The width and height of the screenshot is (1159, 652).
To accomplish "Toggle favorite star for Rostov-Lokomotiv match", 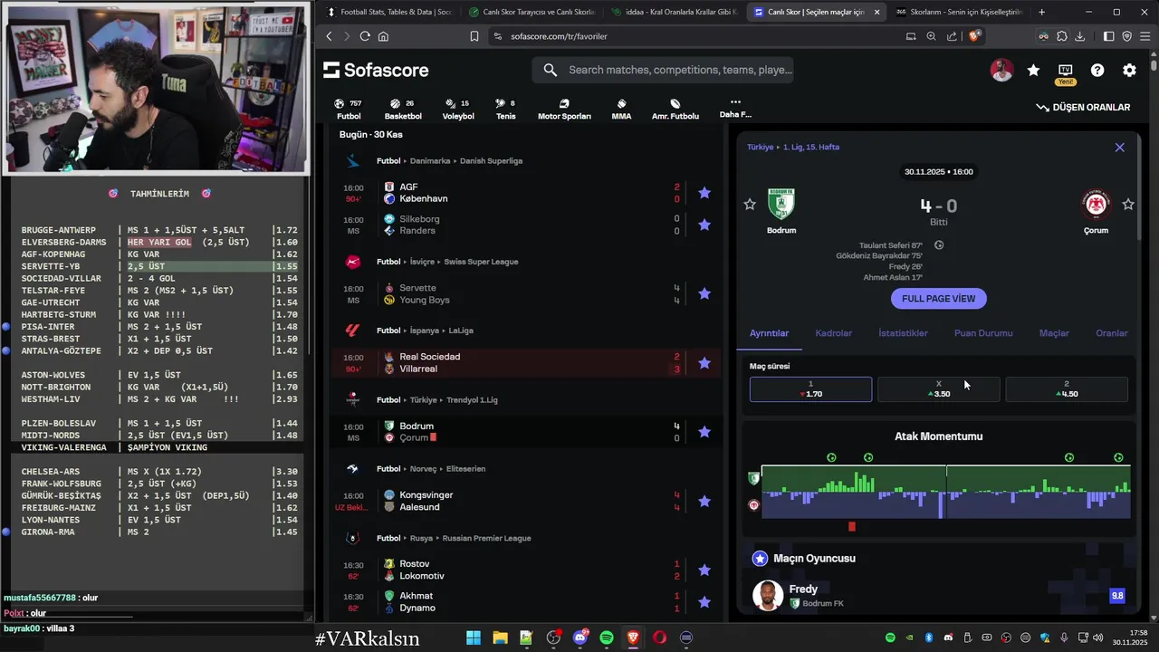I will 704,570.
